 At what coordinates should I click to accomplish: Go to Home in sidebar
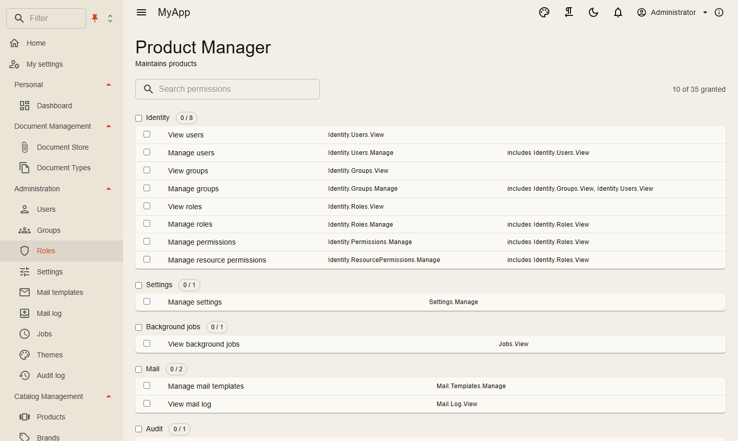coord(61,43)
